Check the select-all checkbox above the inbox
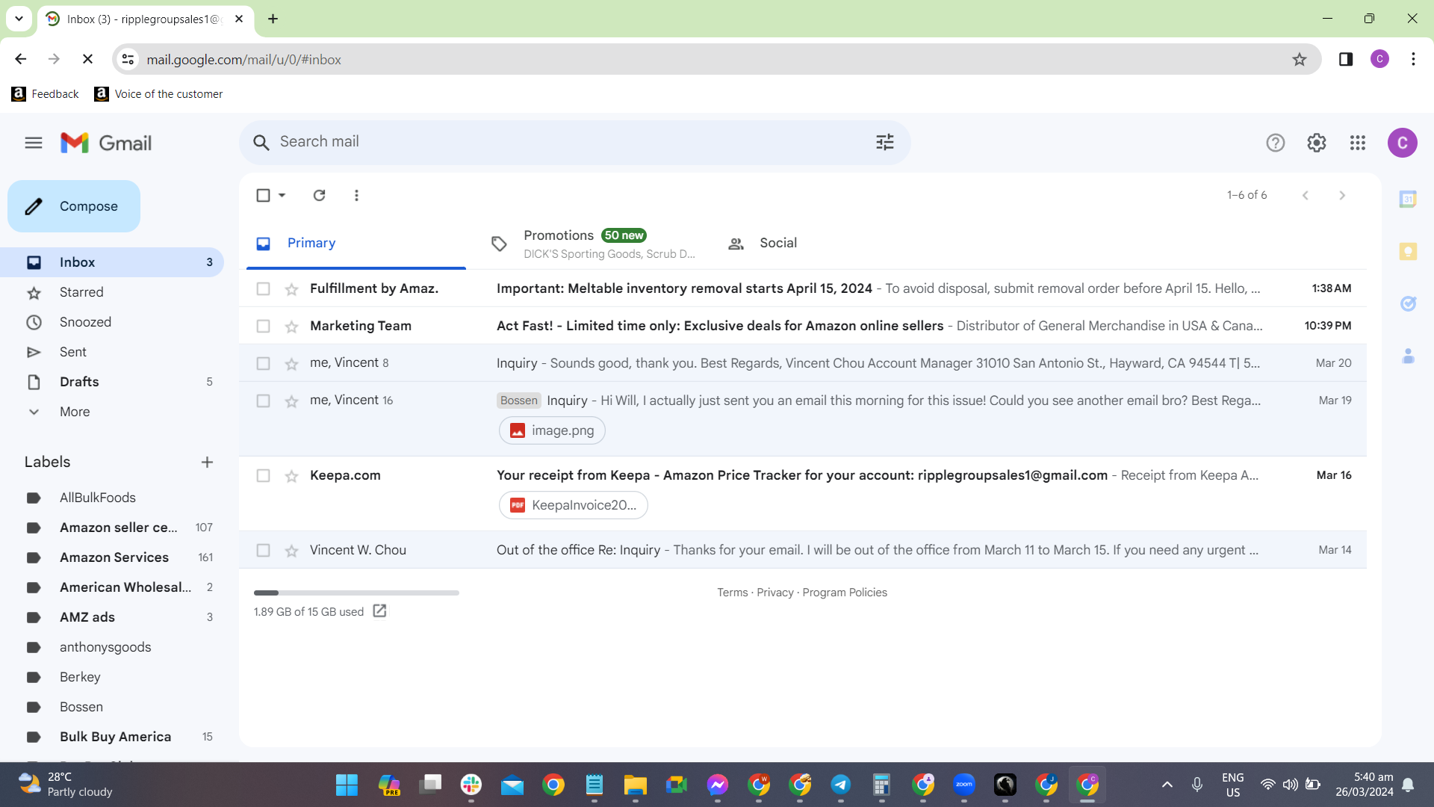1434x807 pixels. (263, 195)
